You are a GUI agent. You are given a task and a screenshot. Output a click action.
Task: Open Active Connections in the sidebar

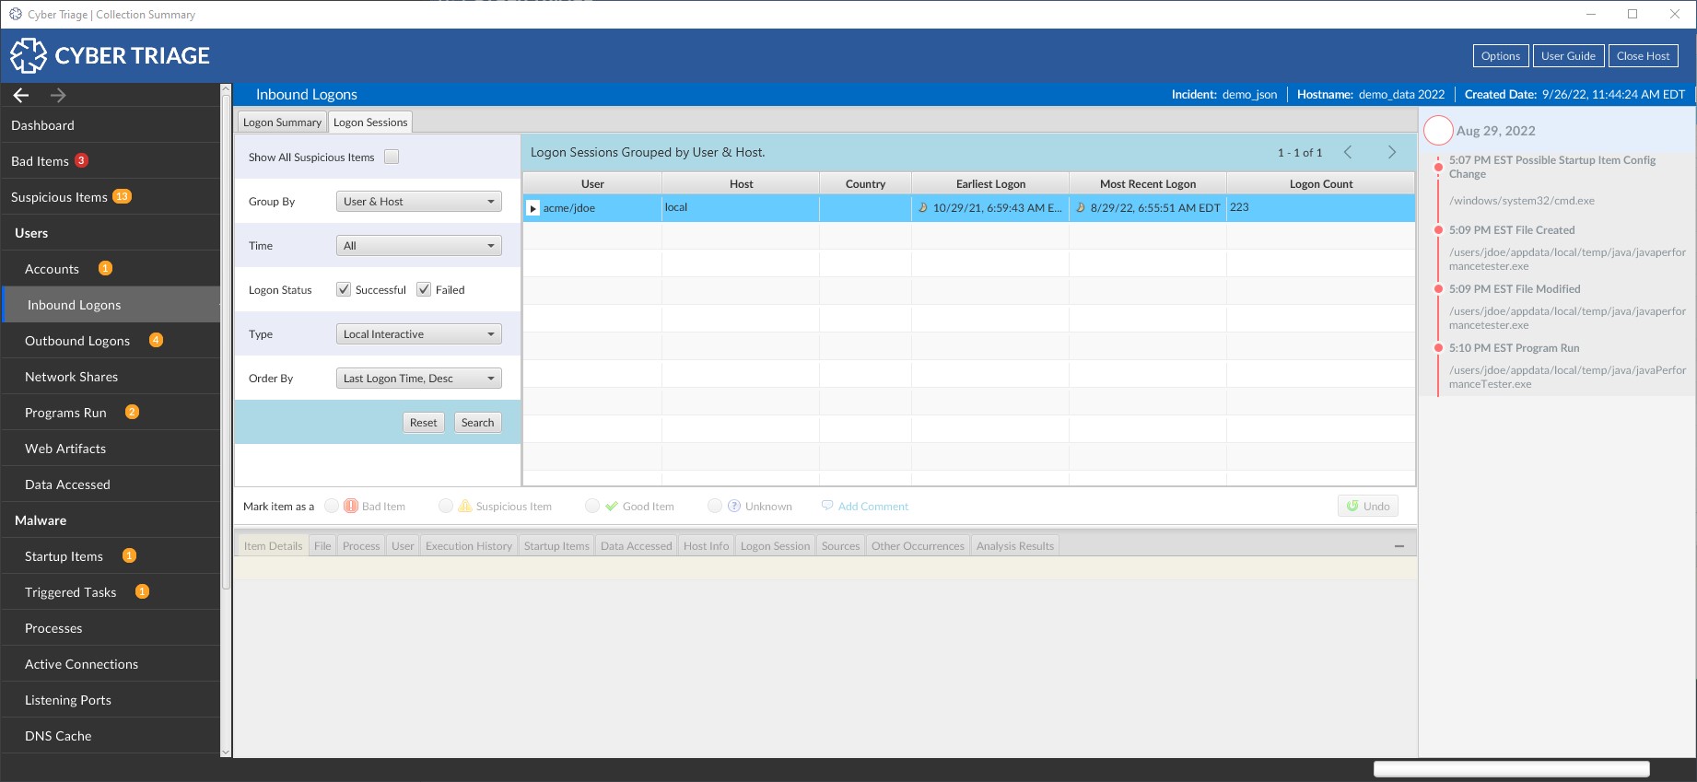point(111,664)
